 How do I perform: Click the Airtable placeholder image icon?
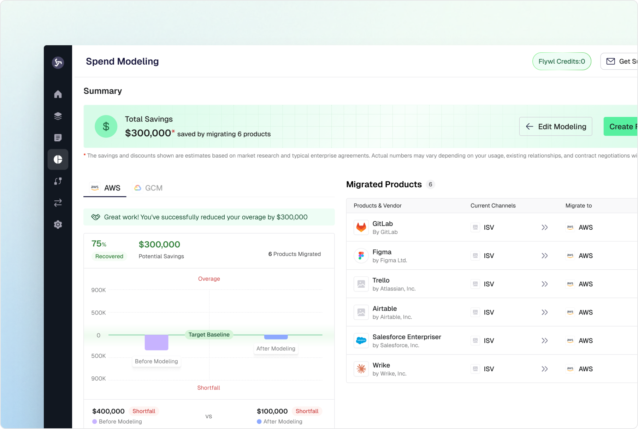[x=361, y=312]
